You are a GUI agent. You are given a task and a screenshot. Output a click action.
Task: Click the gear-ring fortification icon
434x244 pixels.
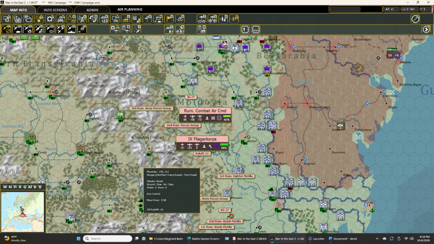(50, 19)
